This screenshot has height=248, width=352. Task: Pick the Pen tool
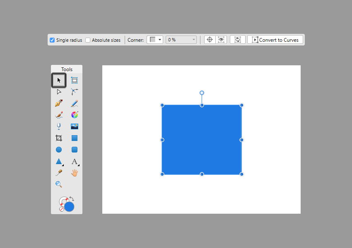click(59, 103)
